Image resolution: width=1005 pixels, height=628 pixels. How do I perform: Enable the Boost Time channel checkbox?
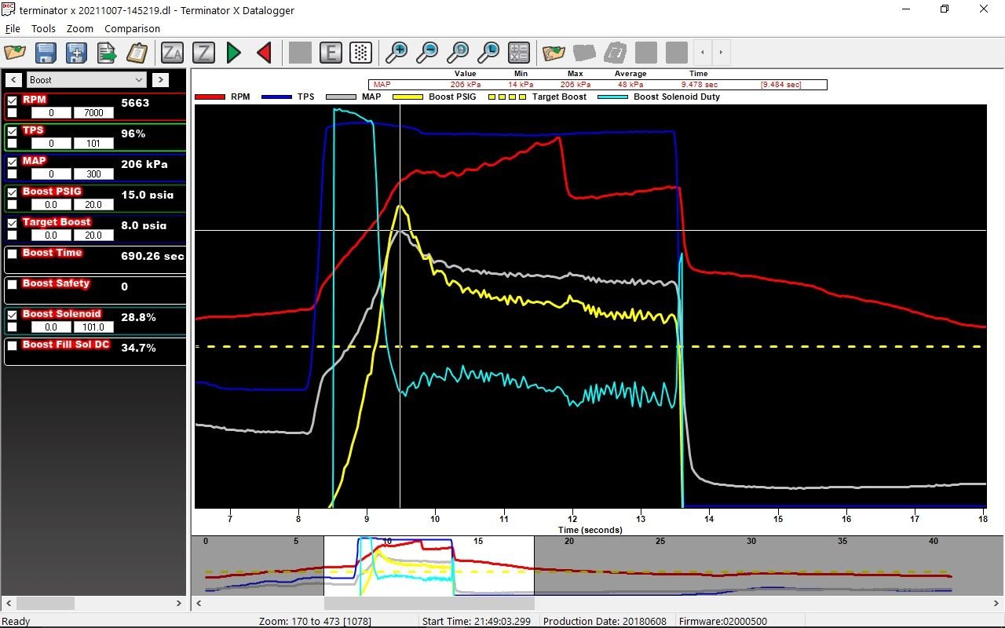tap(13, 254)
